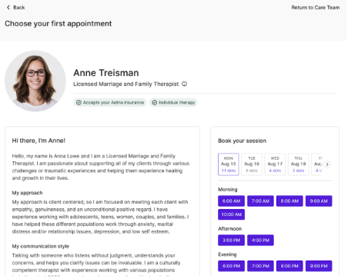Select the 3:00 PM afternoon slot
Image resolution: width=348 pixels, height=279 pixels.
coord(231,241)
